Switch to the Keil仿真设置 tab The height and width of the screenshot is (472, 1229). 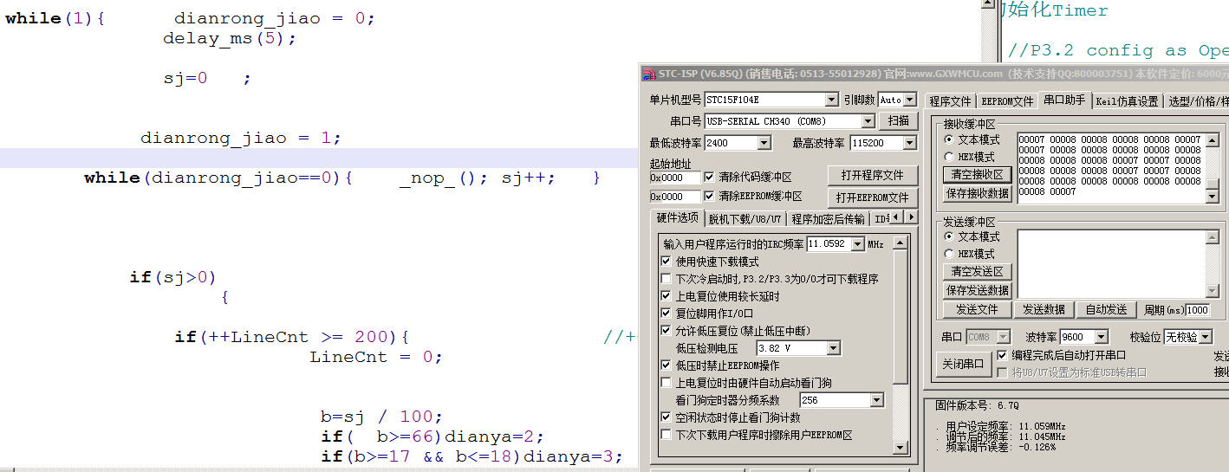[1127, 101]
